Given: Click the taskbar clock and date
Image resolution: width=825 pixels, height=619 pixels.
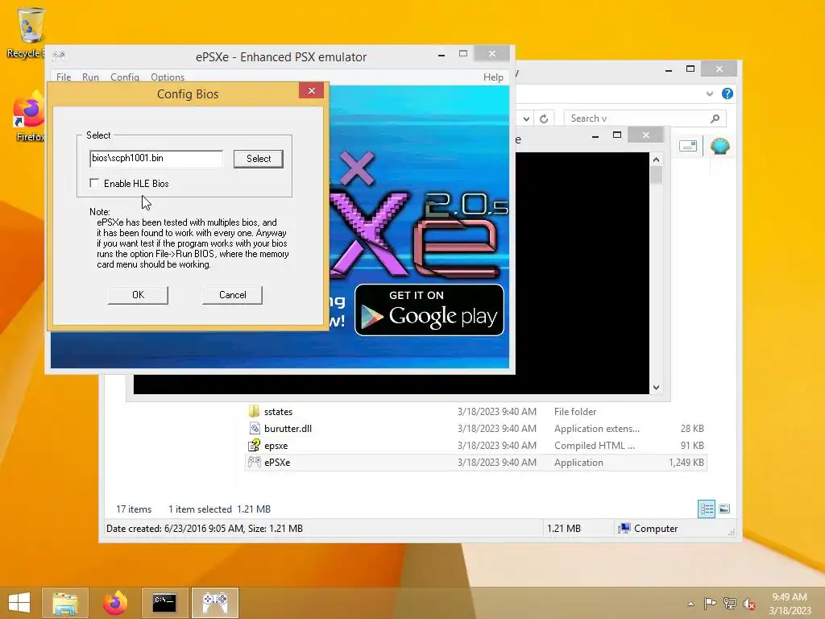Looking at the screenshot, I should (790, 604).
